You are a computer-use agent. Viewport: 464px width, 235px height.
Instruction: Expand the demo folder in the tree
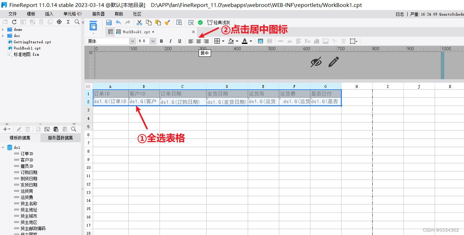tap(3, 29)
